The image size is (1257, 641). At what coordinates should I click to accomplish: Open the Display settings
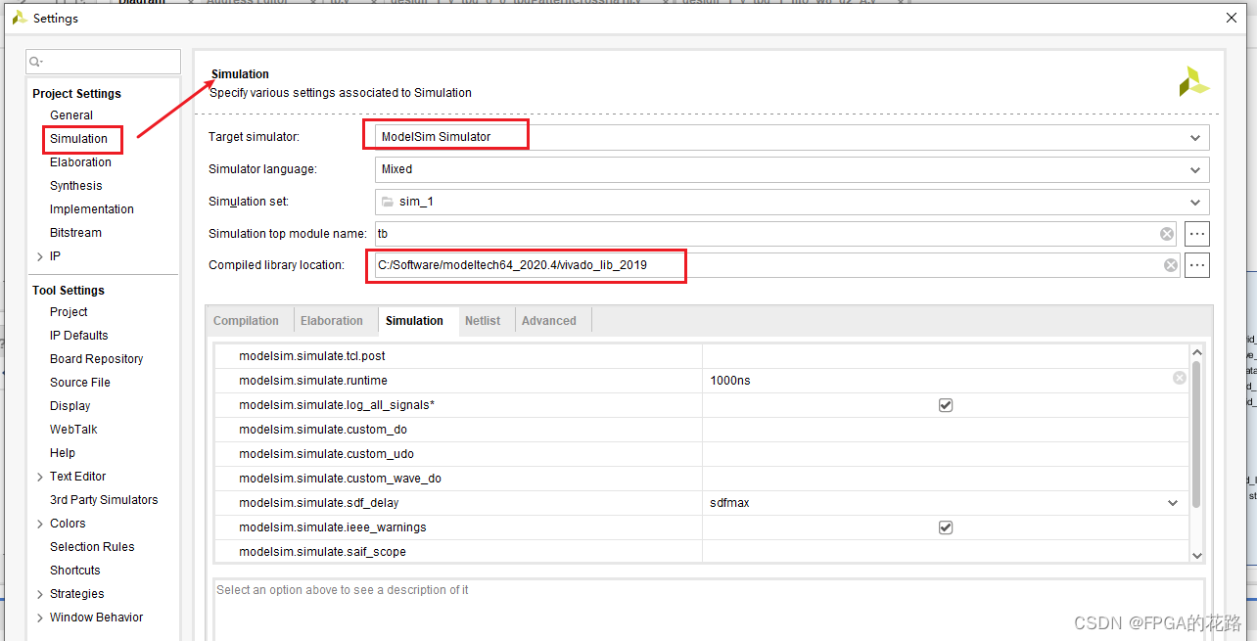coord(70,406)
